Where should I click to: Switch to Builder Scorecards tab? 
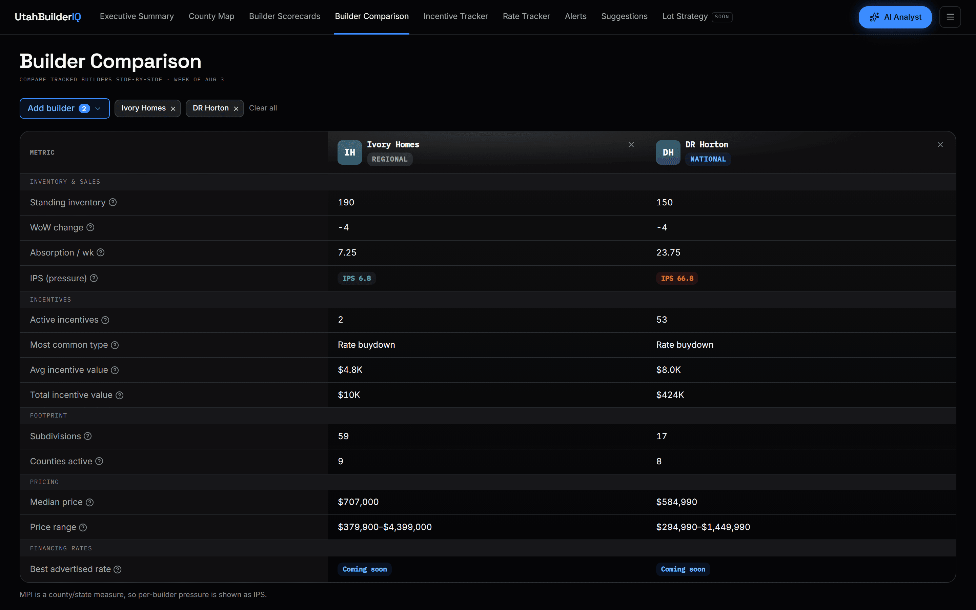point(284,17)
